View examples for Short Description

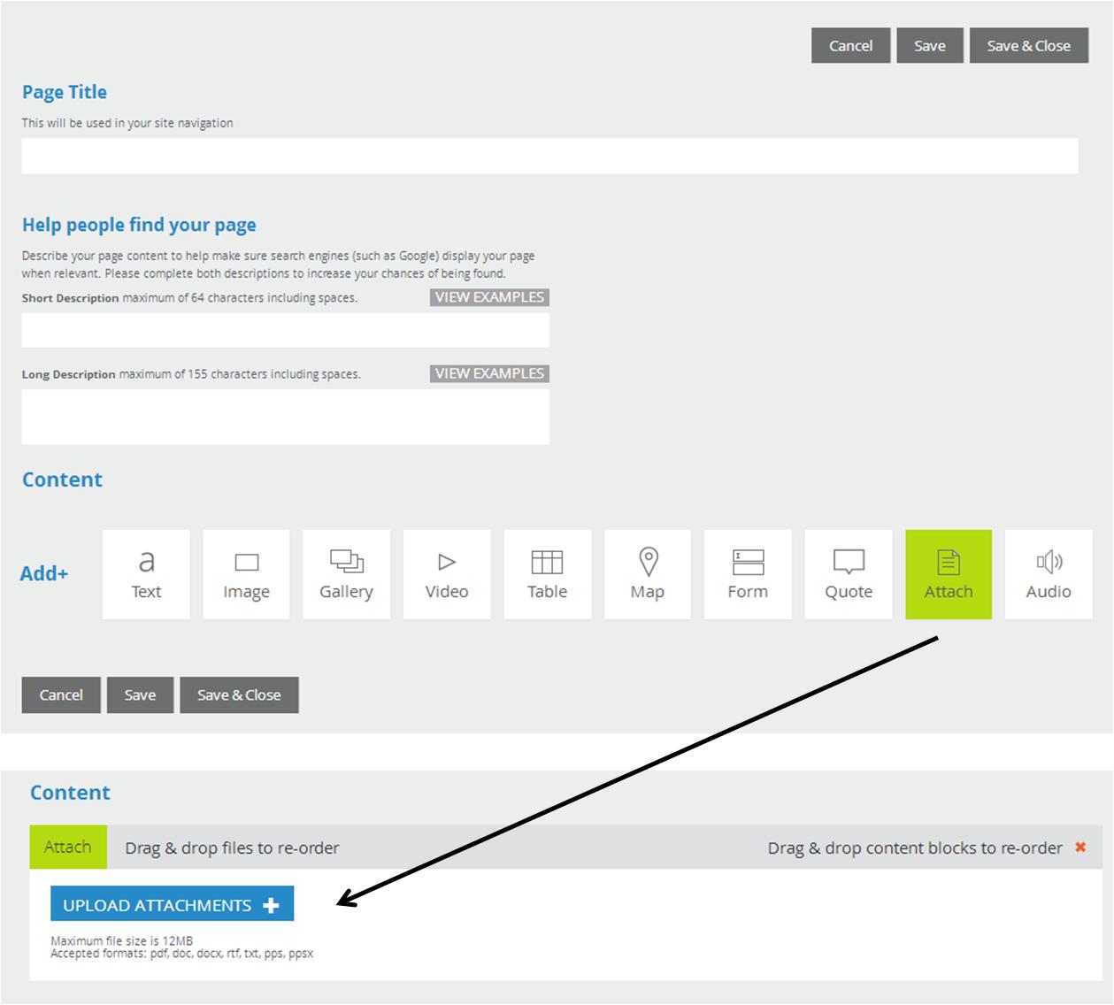(x=488, y=297)
